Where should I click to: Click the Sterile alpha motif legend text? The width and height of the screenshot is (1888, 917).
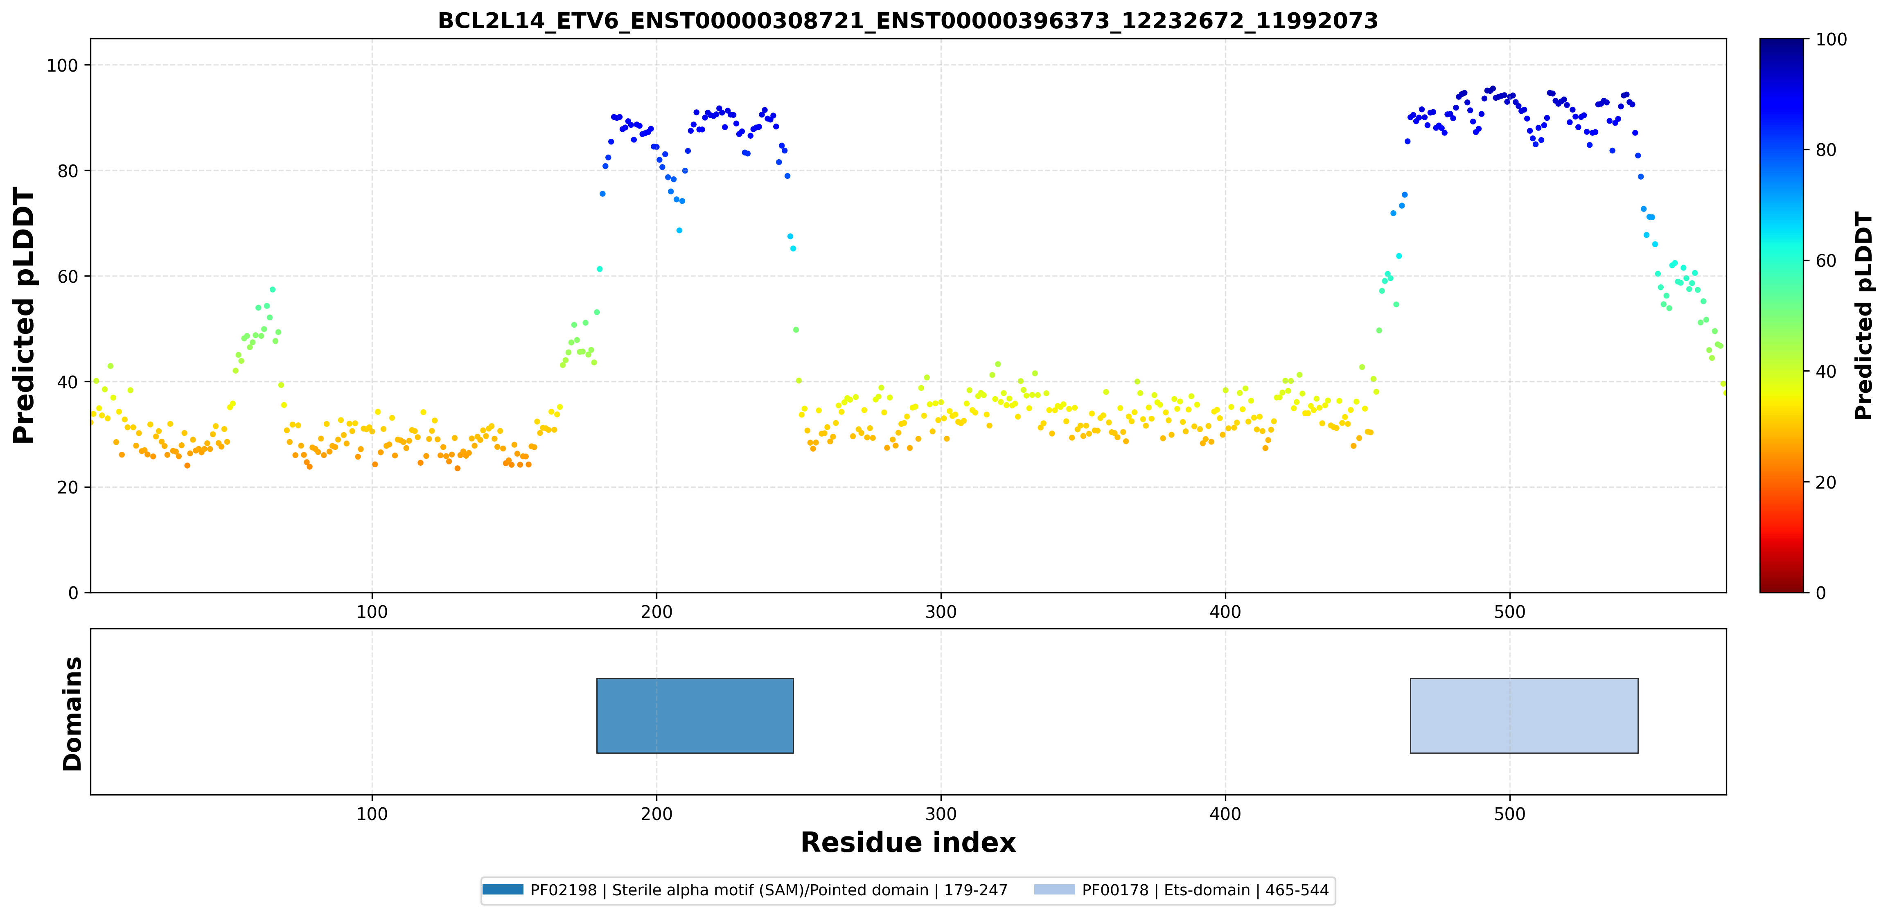pyautogui.click(x=769, y=890)
